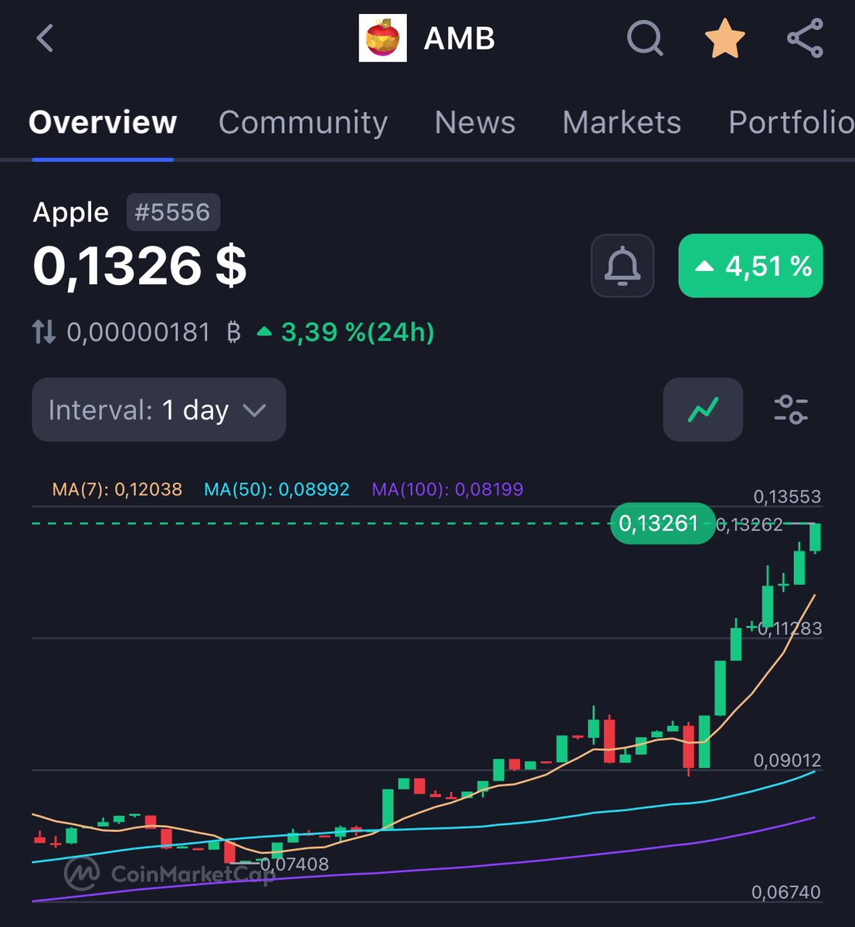Toggle the watchlist star to unfavorite AMB
Viewport: 855px width, 927px height.
pos(725,39)
